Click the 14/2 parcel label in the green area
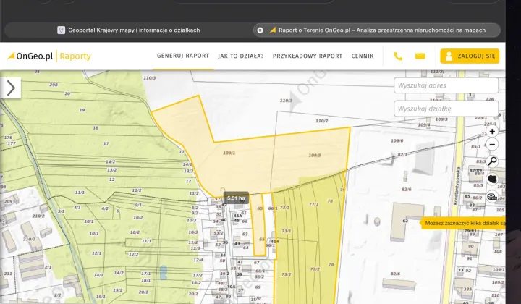 click(x=110, y=161)
